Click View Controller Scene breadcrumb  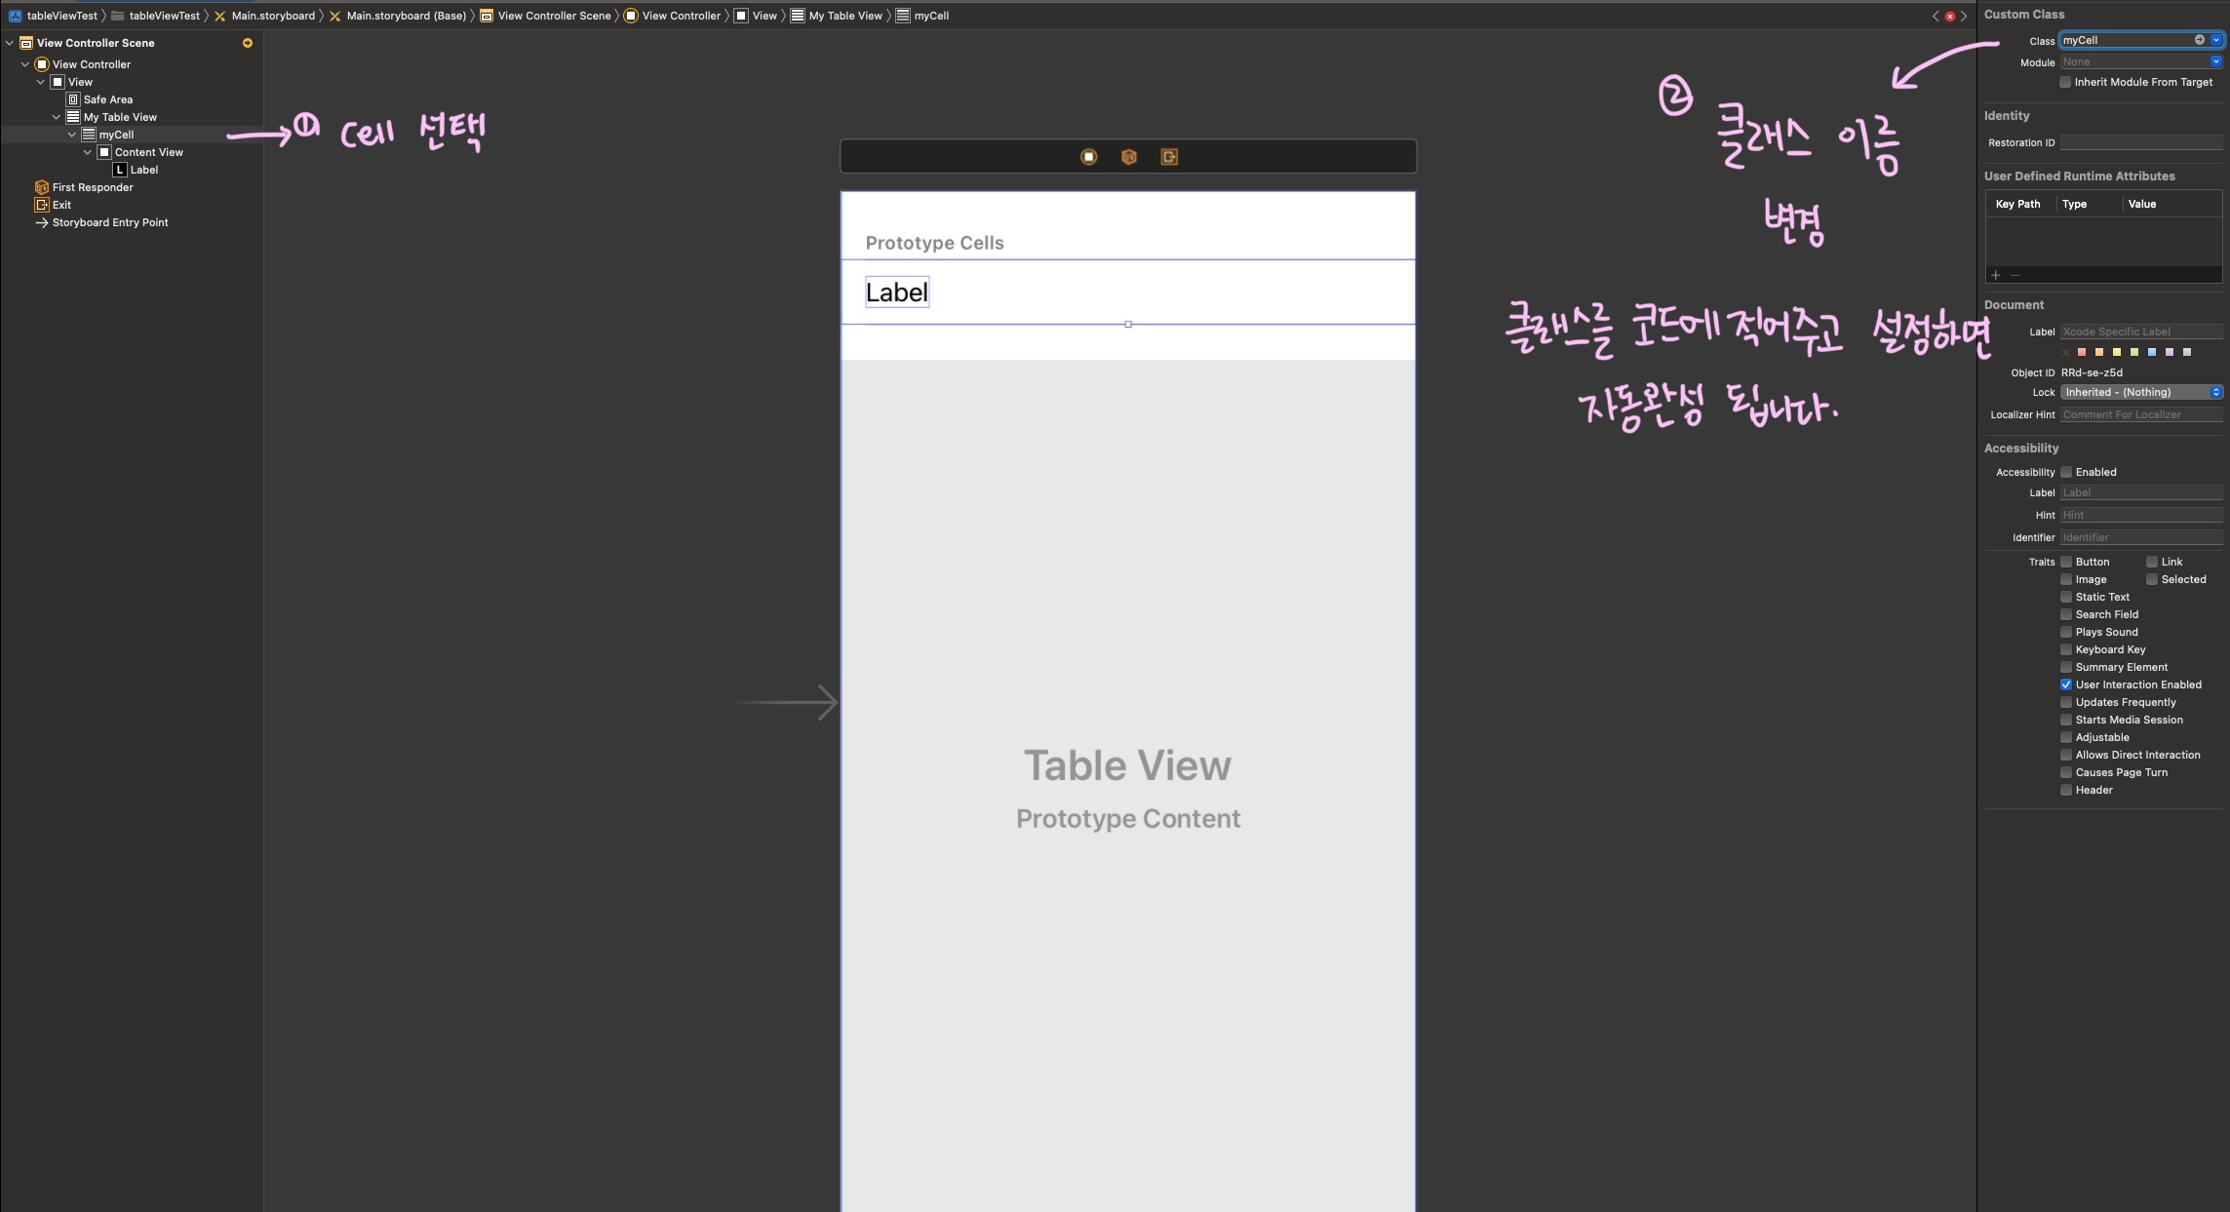pyautogui.click(x=553, y=16)
